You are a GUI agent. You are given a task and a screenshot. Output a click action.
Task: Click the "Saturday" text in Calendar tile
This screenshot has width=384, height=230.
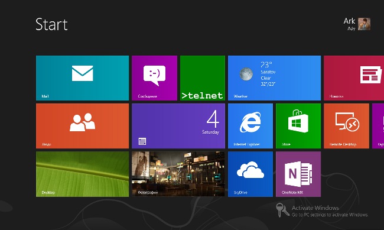click(211, 132)
